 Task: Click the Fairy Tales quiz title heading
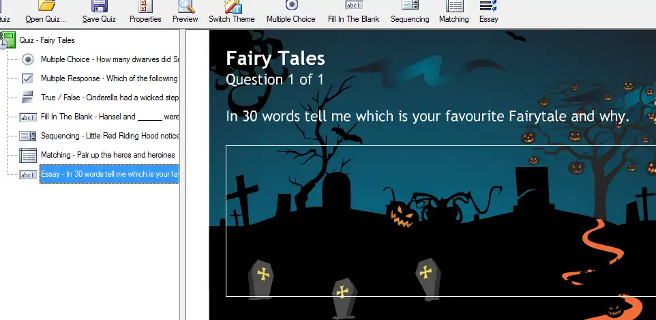click(275, 59)
